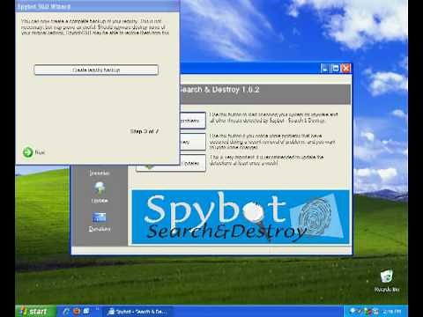Open the Recycle Bin on the desktop

click(x=387, y=281)
